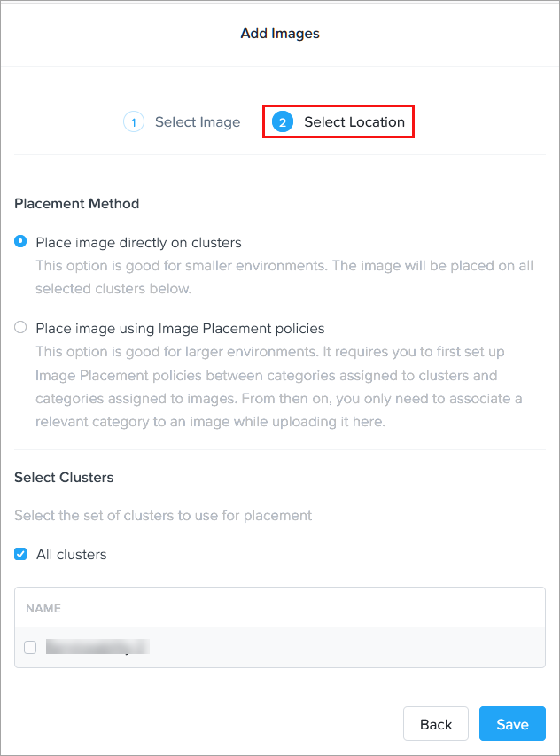Click the Placement Method heading
This screenshot has height=756, width=560.
coord(77,204)
